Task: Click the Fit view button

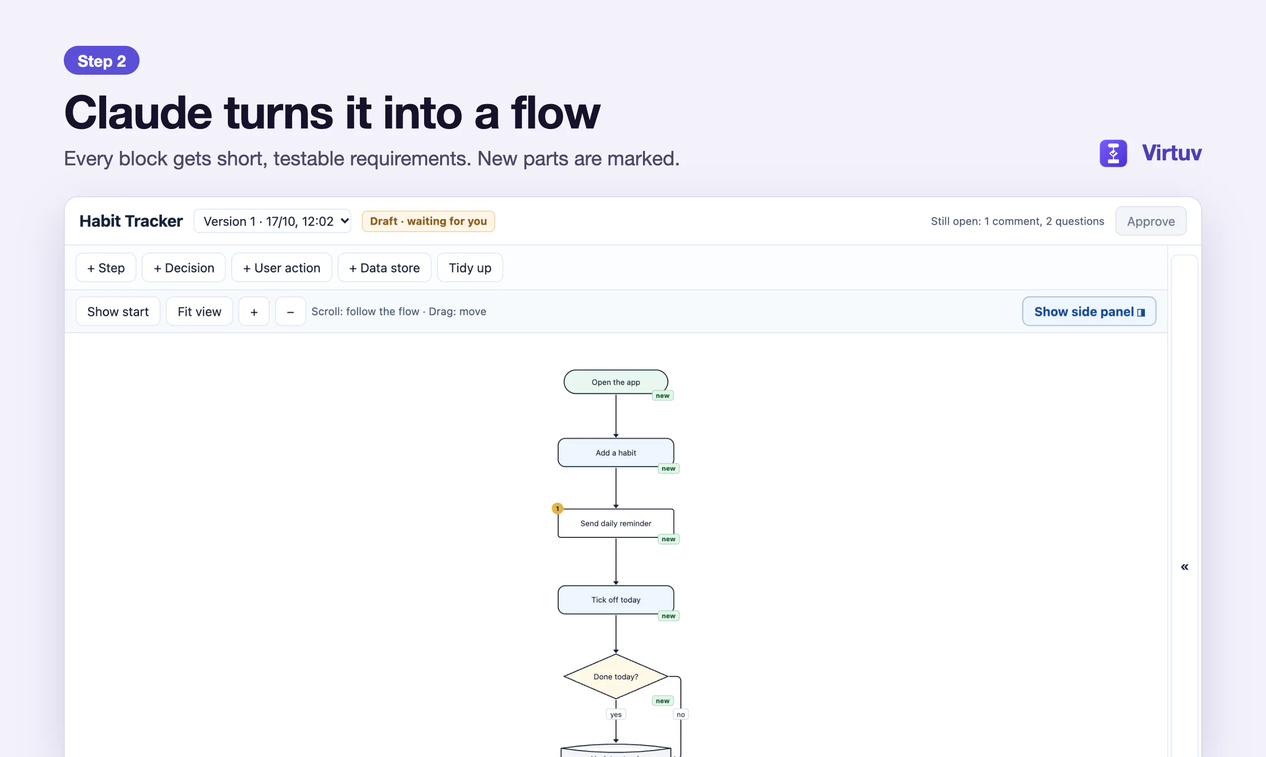Action: tap(199, 311)
